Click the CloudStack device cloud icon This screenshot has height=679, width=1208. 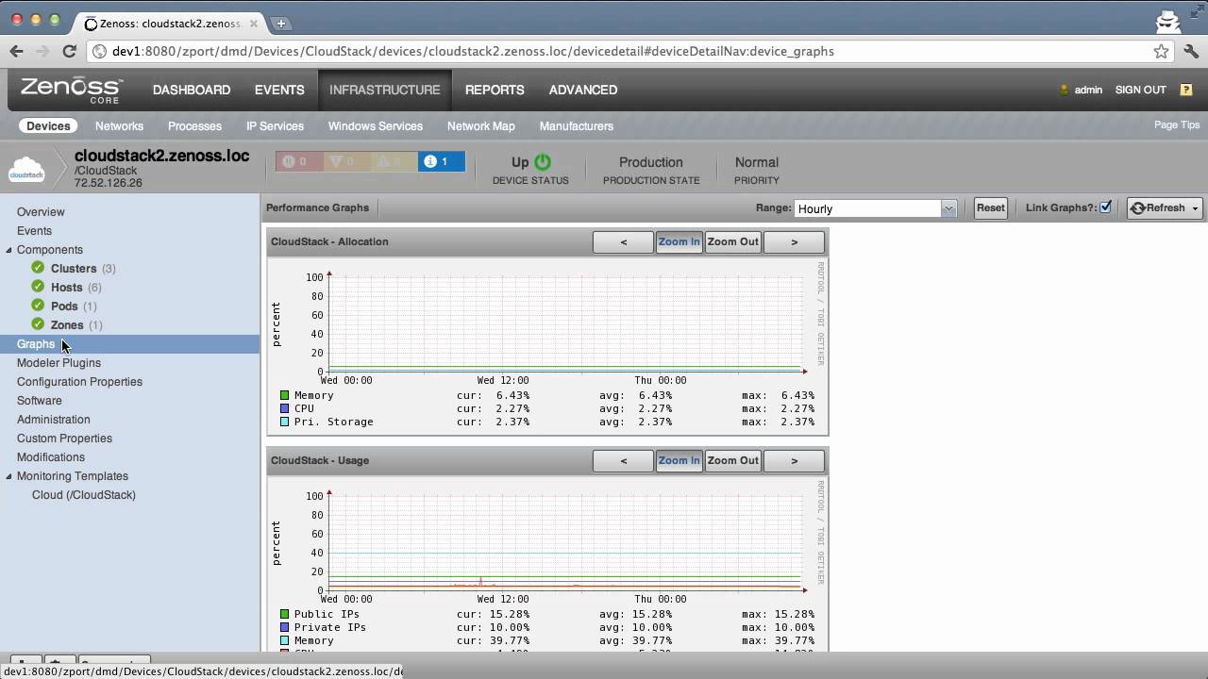26,171
